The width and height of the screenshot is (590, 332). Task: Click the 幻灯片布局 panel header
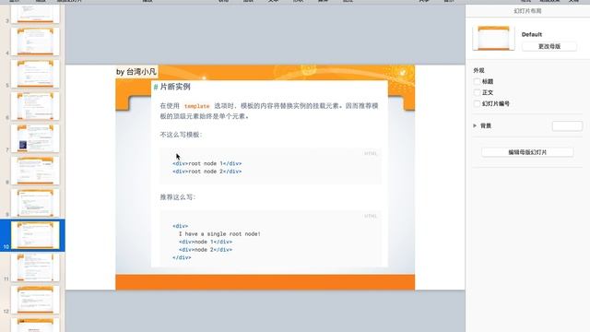(x=527, y=11)
